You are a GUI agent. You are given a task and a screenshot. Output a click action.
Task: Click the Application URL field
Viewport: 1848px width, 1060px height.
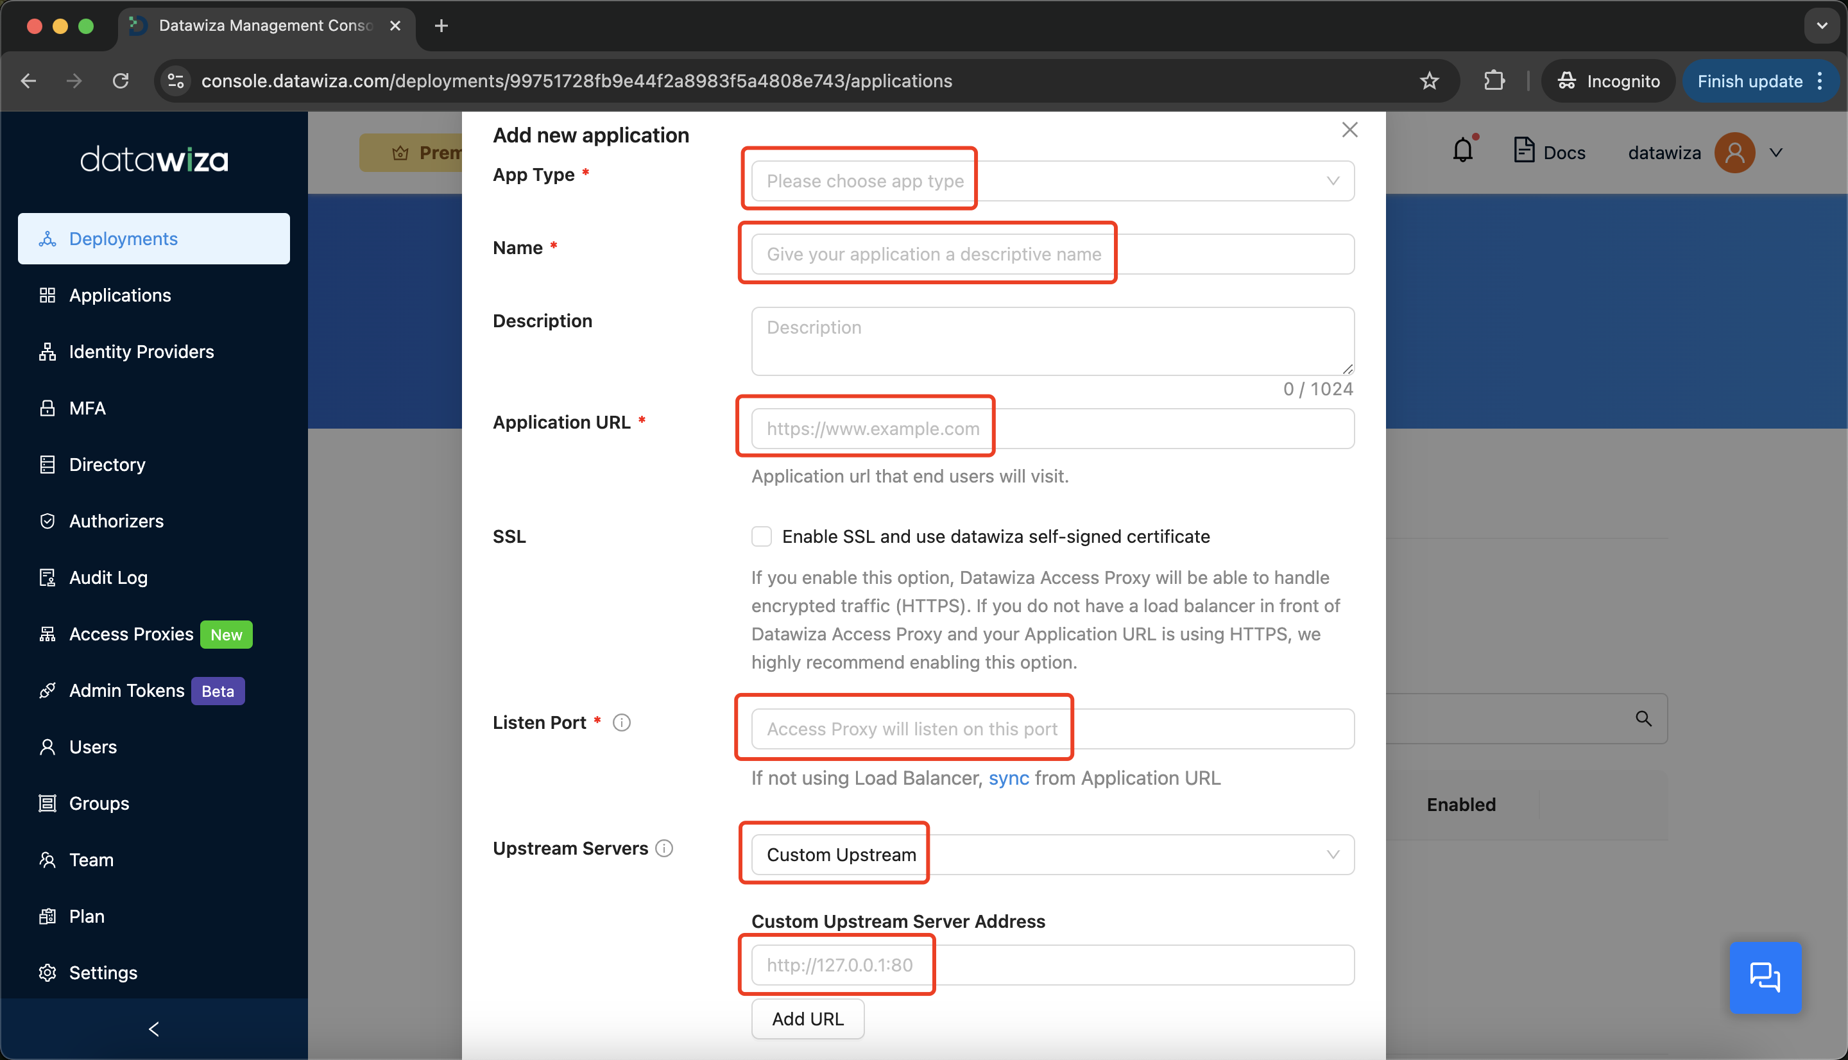pyautogui.click(x=1052, y=429)
